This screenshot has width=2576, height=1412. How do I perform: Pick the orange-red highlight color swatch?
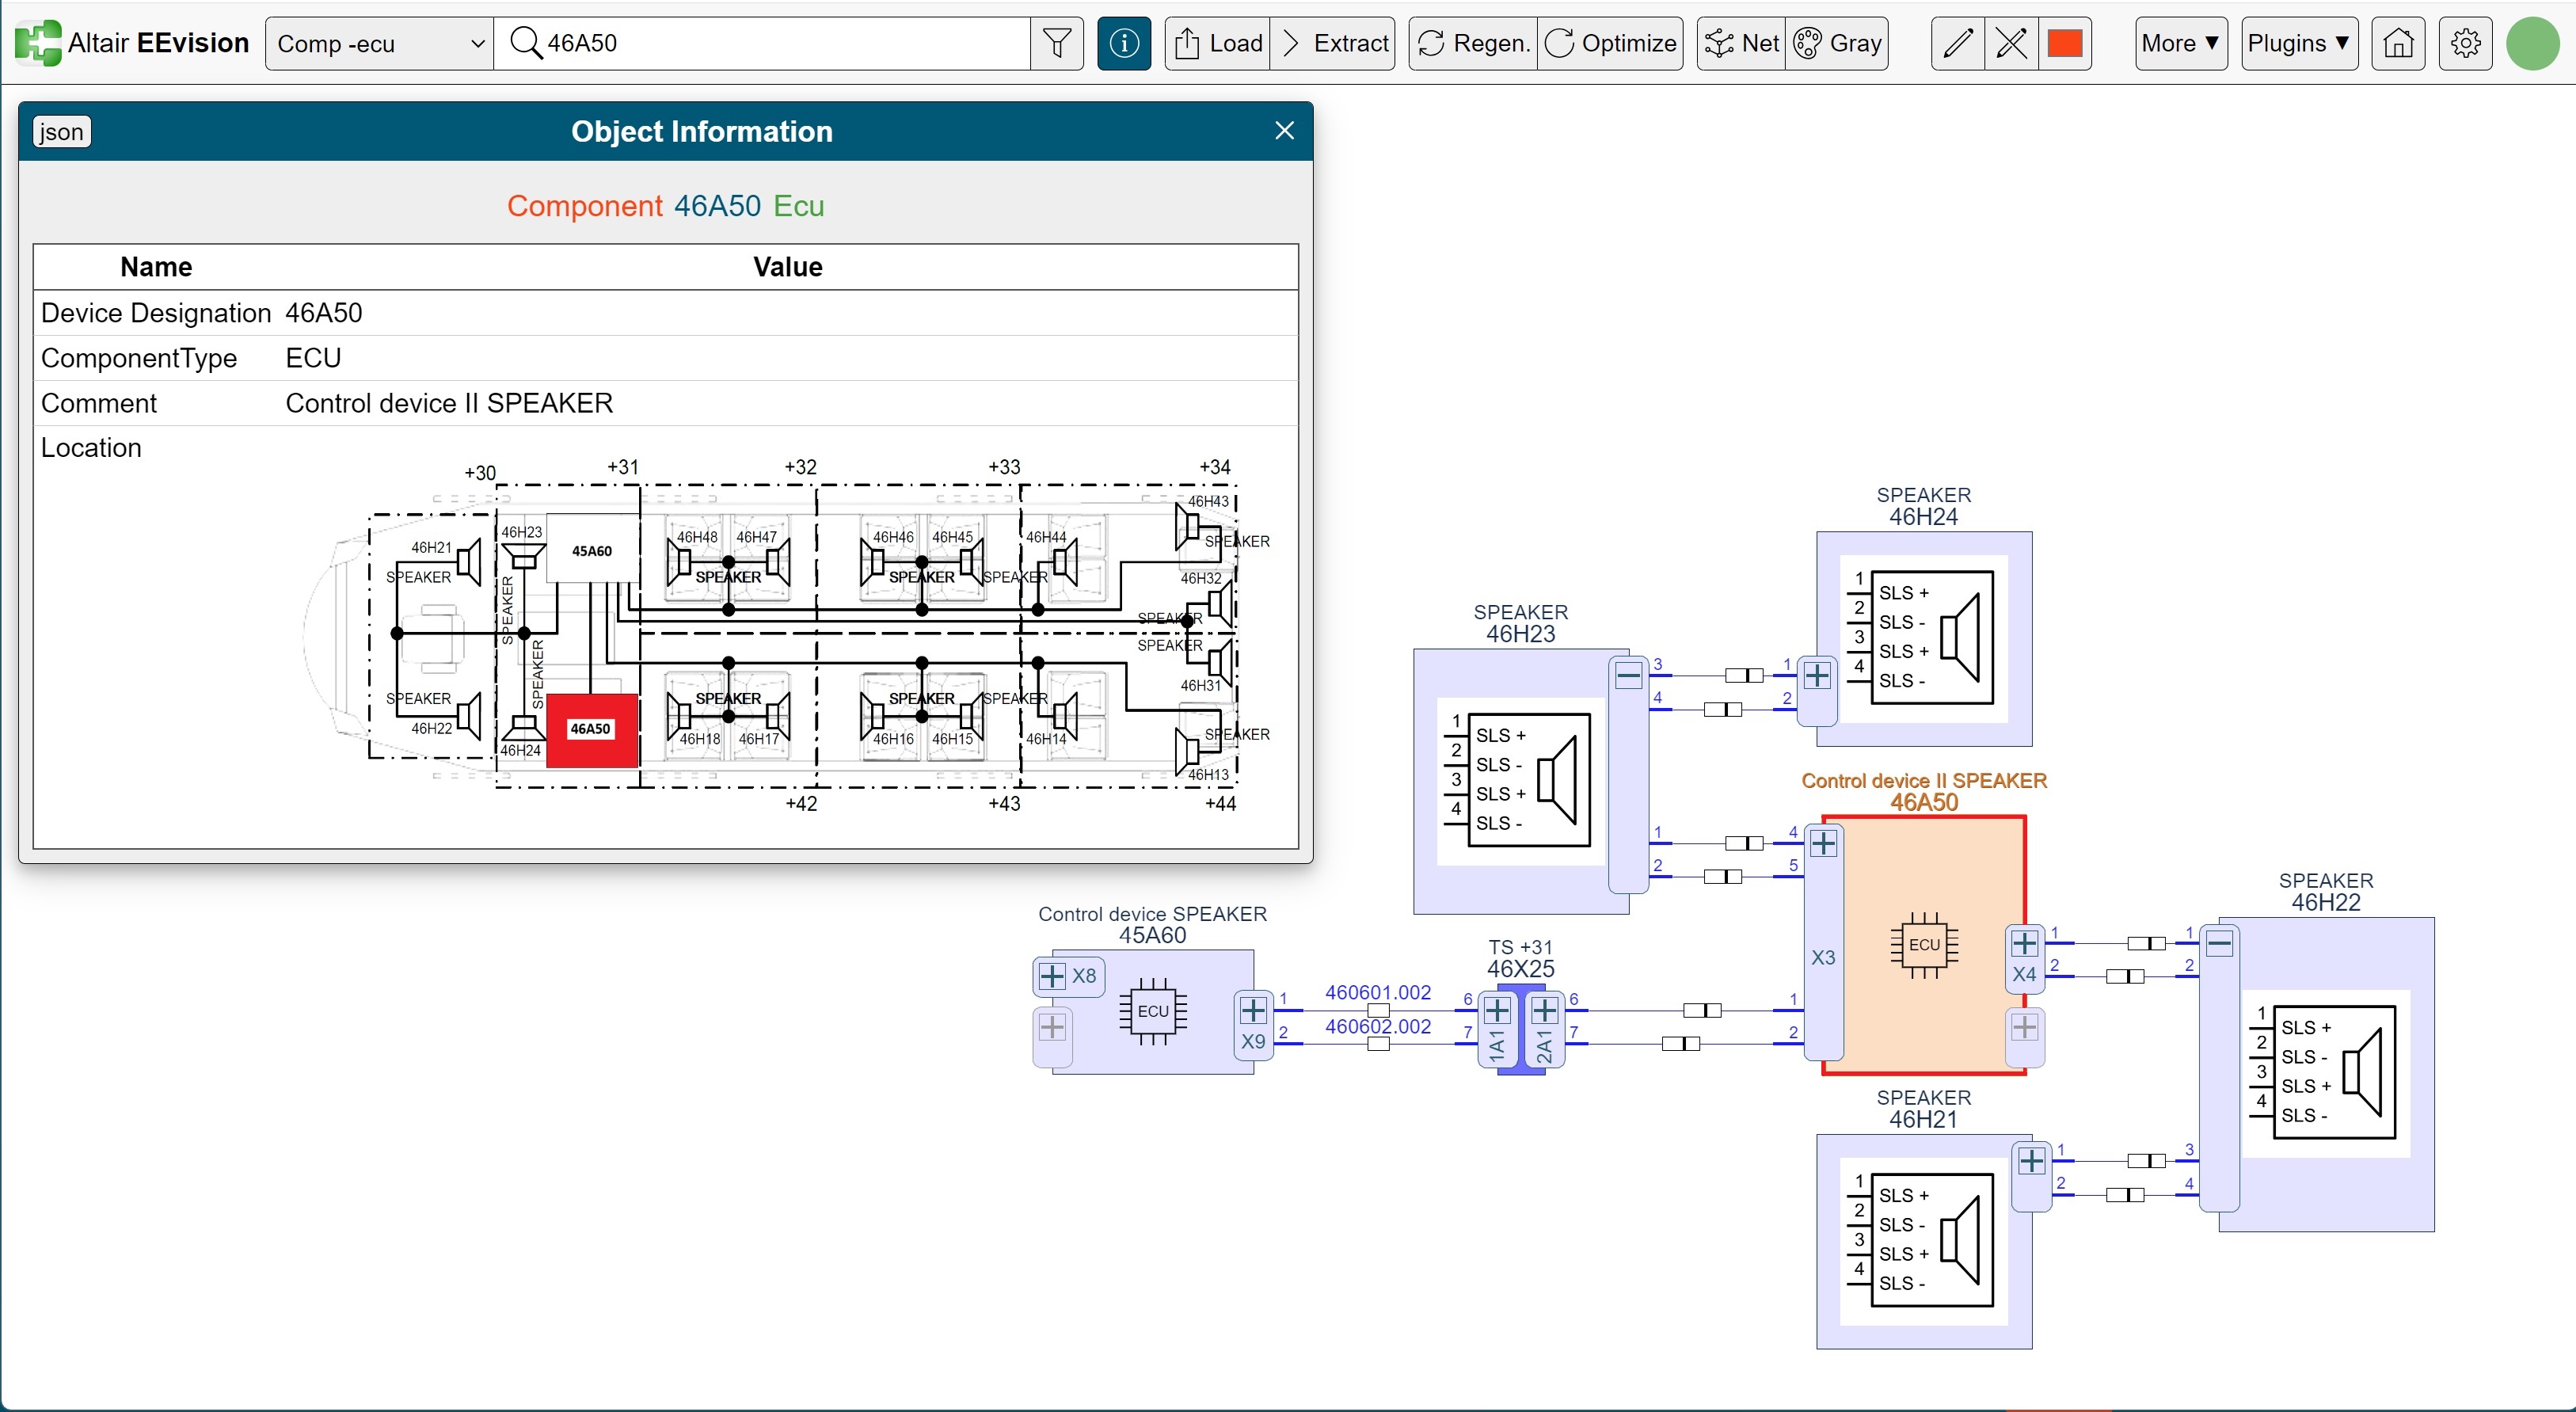[x=2064, y=43]
